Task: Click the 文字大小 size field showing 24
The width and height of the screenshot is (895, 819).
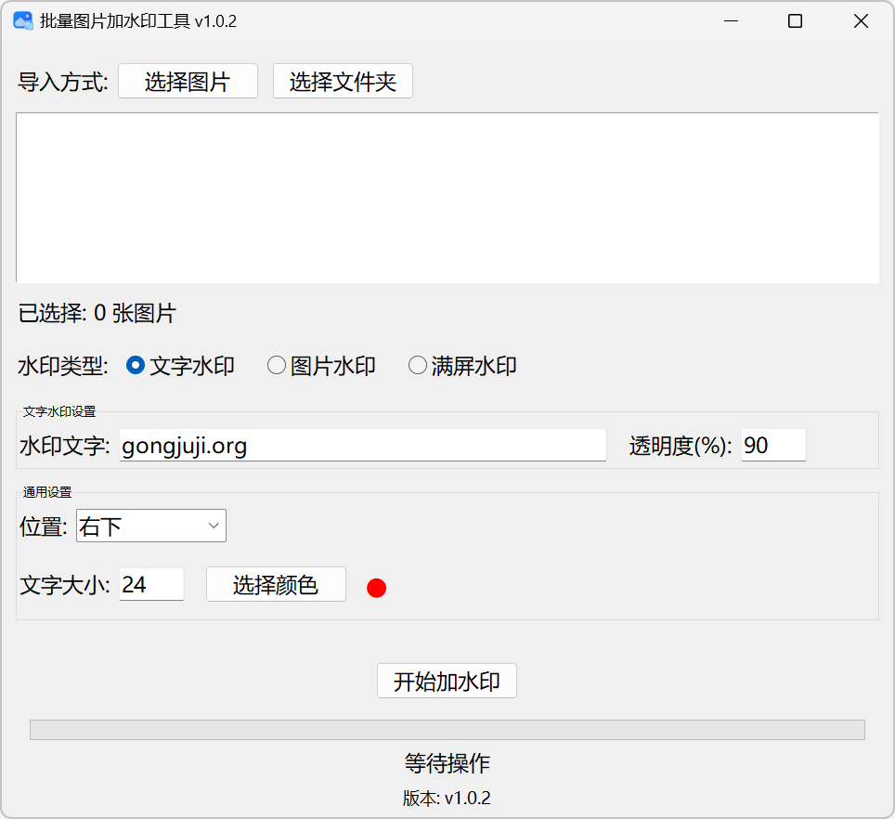Action: coord(151,584)
